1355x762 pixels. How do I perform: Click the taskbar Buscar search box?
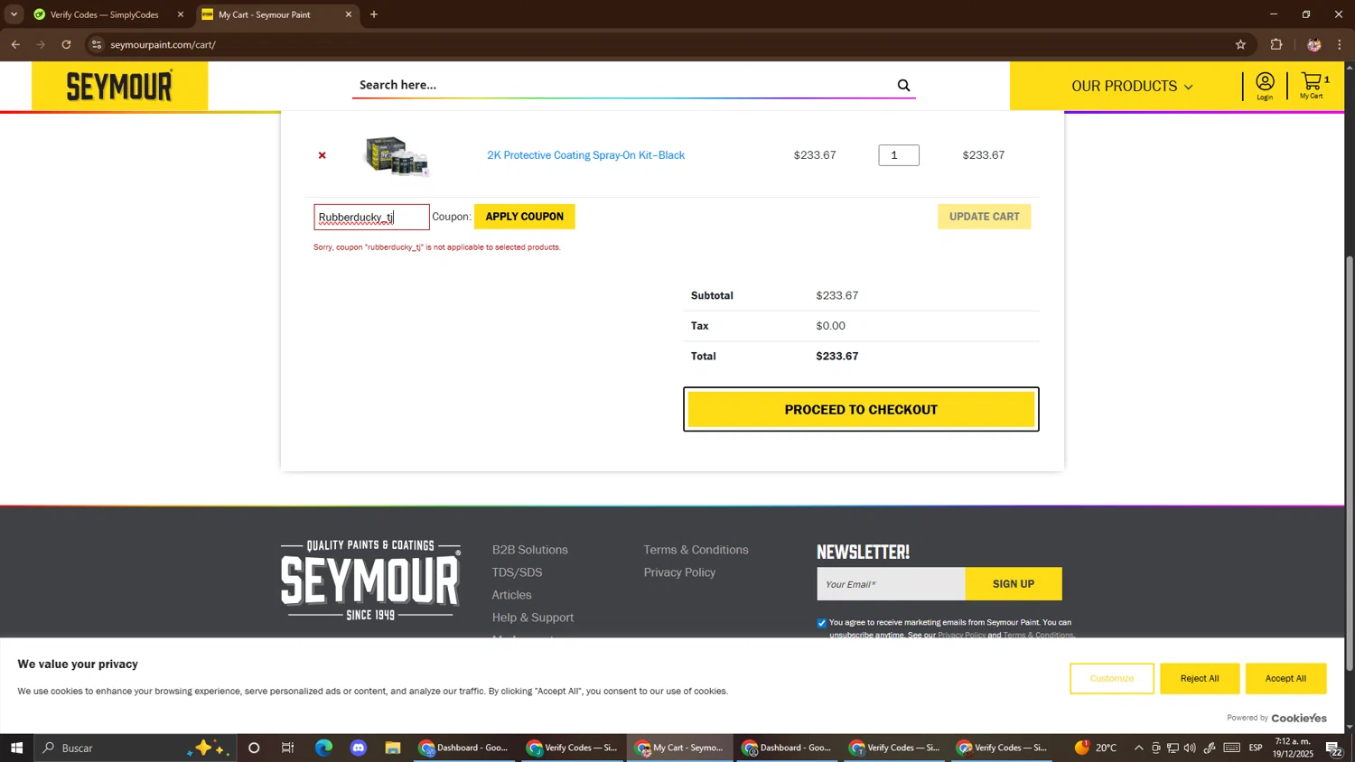(x=135, y=748)
